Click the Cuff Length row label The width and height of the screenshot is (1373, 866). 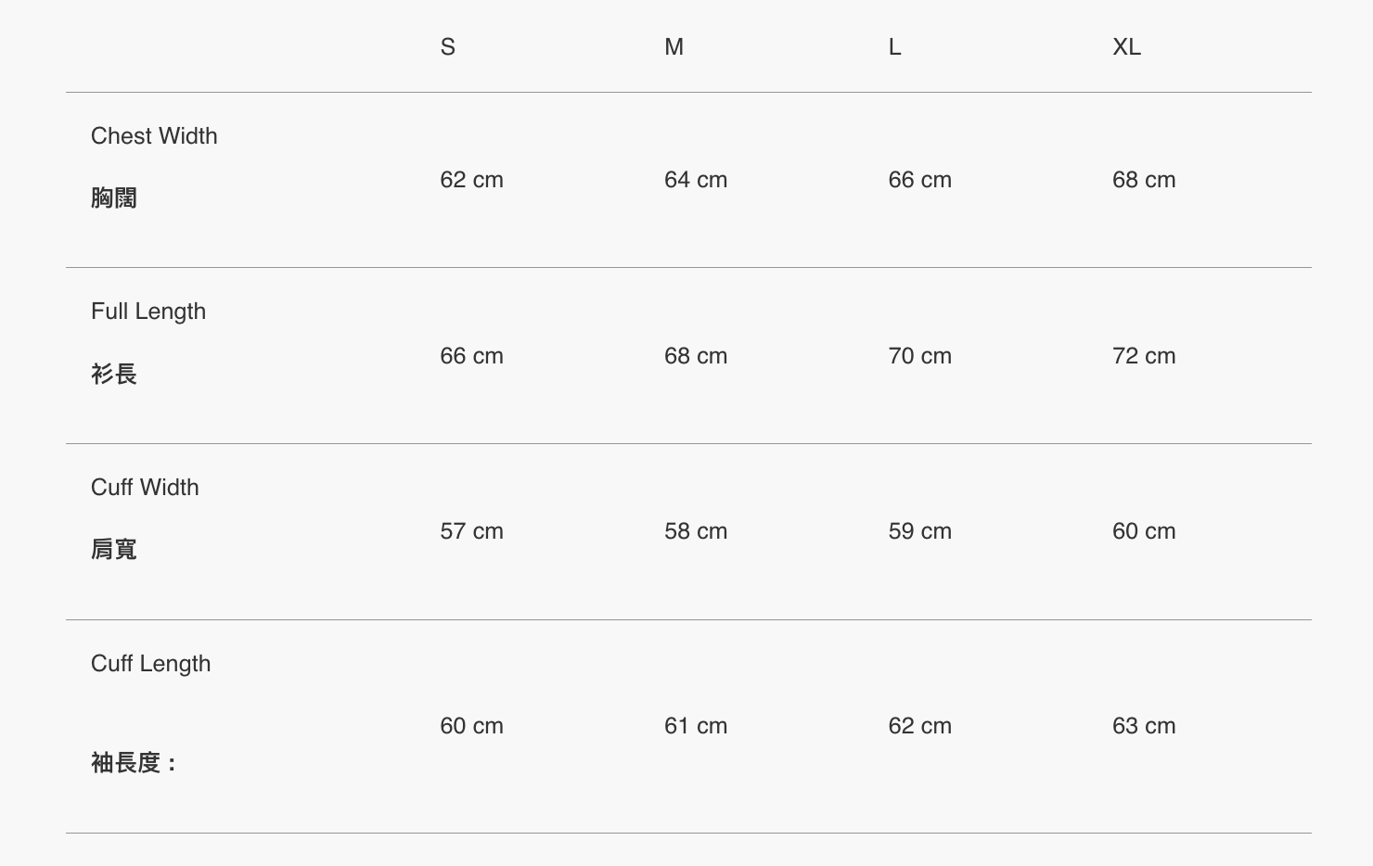coord(150,664)
